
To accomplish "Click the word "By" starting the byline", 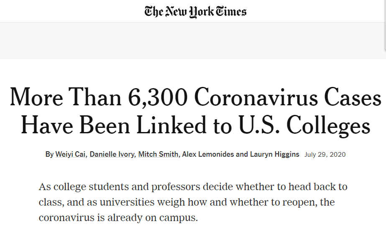I will pyautogui.click(x=49, y=154).
